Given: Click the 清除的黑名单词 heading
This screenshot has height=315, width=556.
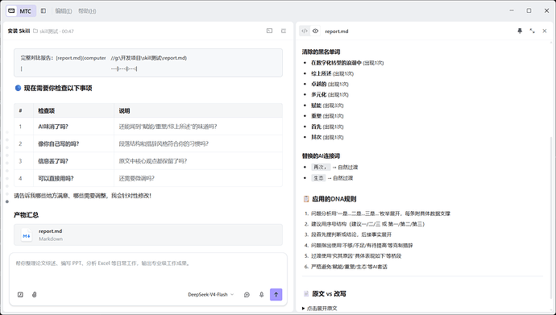Looking at the screenshot, I should (x=321, y=52).
